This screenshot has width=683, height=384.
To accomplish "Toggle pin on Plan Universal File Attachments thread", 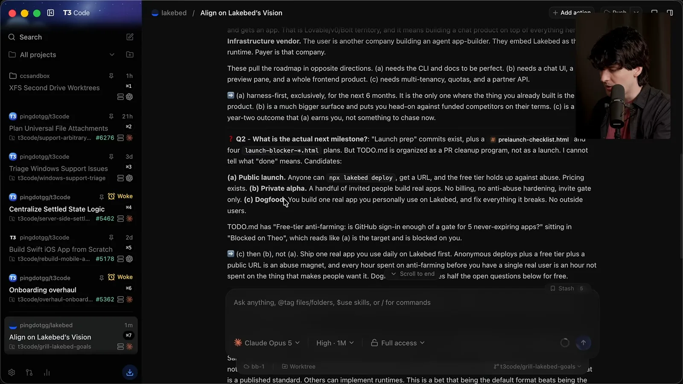I will coord(111,116).
